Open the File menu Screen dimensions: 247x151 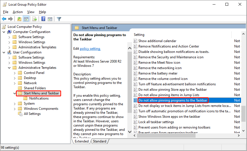6,12
